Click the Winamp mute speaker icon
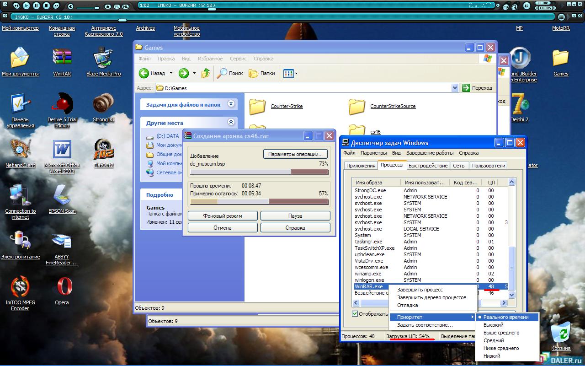Viewport: 585px width, 366px height. [70, 6]
